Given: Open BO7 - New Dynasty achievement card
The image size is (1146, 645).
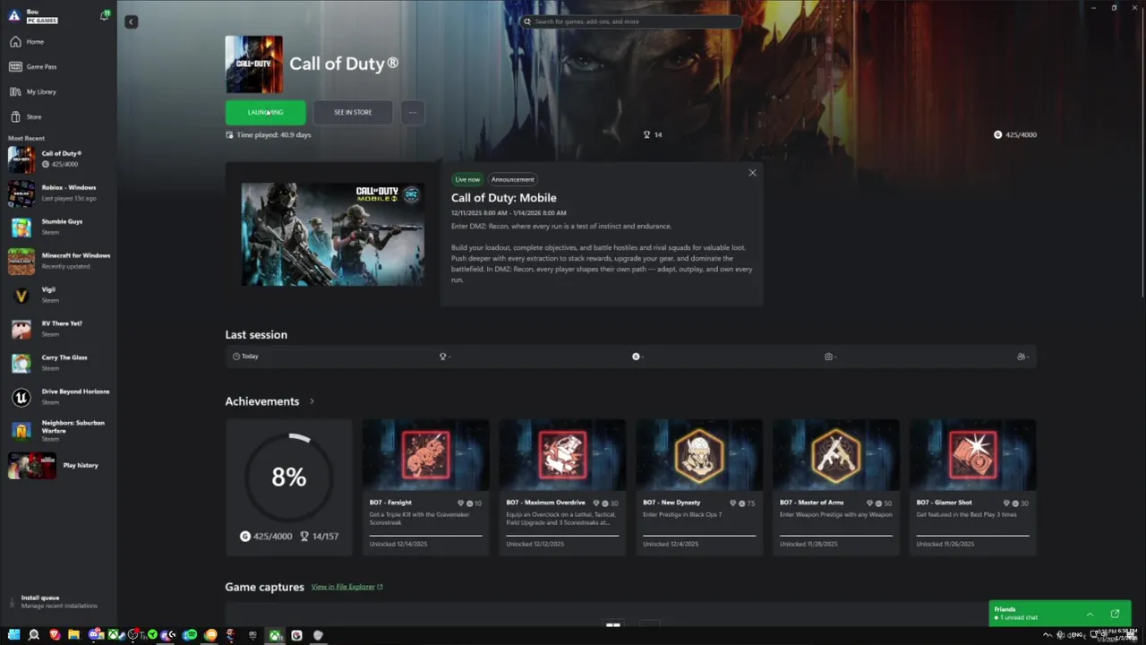Looking at the screenshot, I should tap(699, 487).
